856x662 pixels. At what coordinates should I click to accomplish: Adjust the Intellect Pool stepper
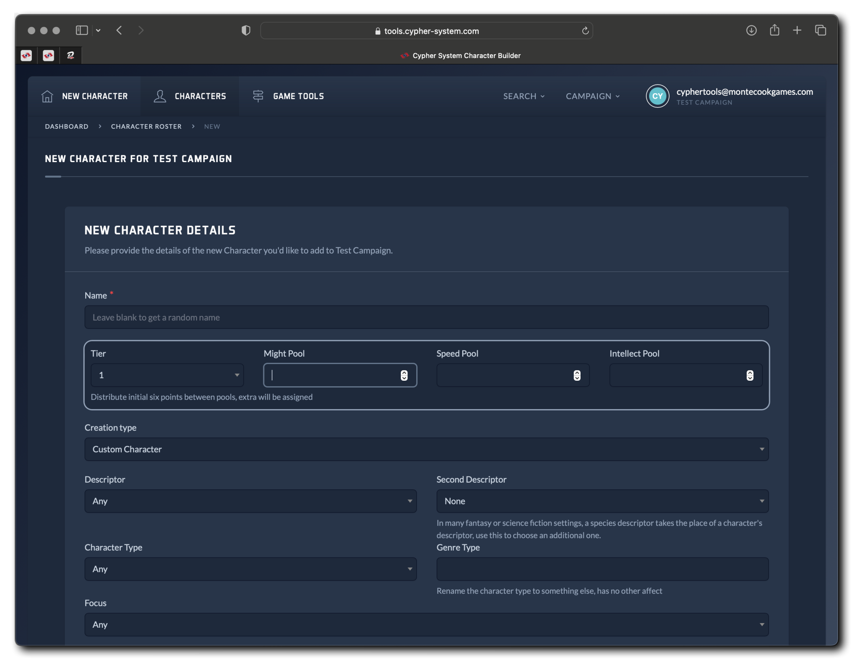750,375
